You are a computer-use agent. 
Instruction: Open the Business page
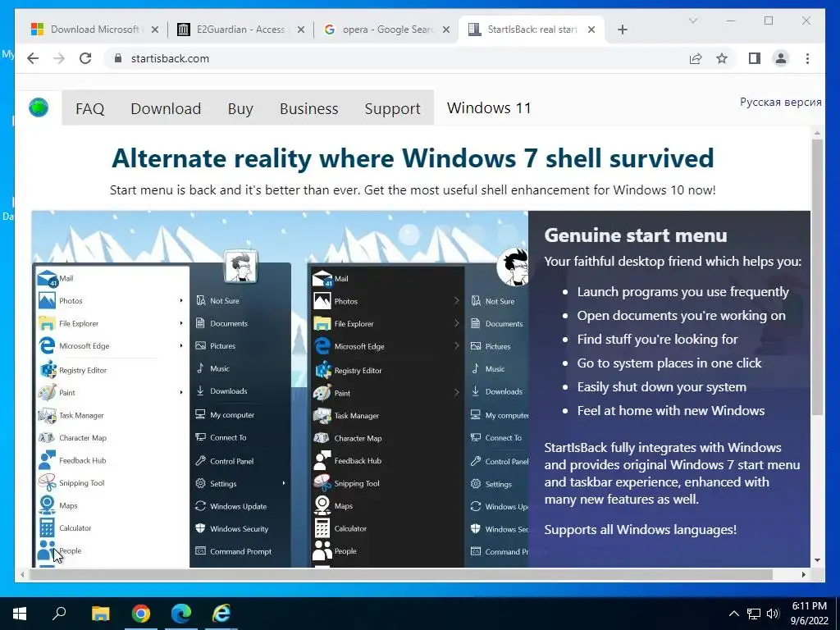click(309, 109)
